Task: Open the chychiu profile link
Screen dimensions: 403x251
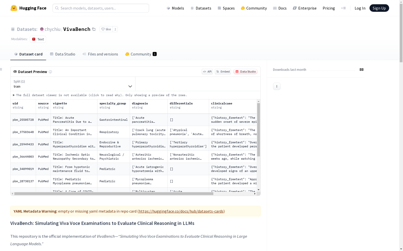Action: pos(52,29)
